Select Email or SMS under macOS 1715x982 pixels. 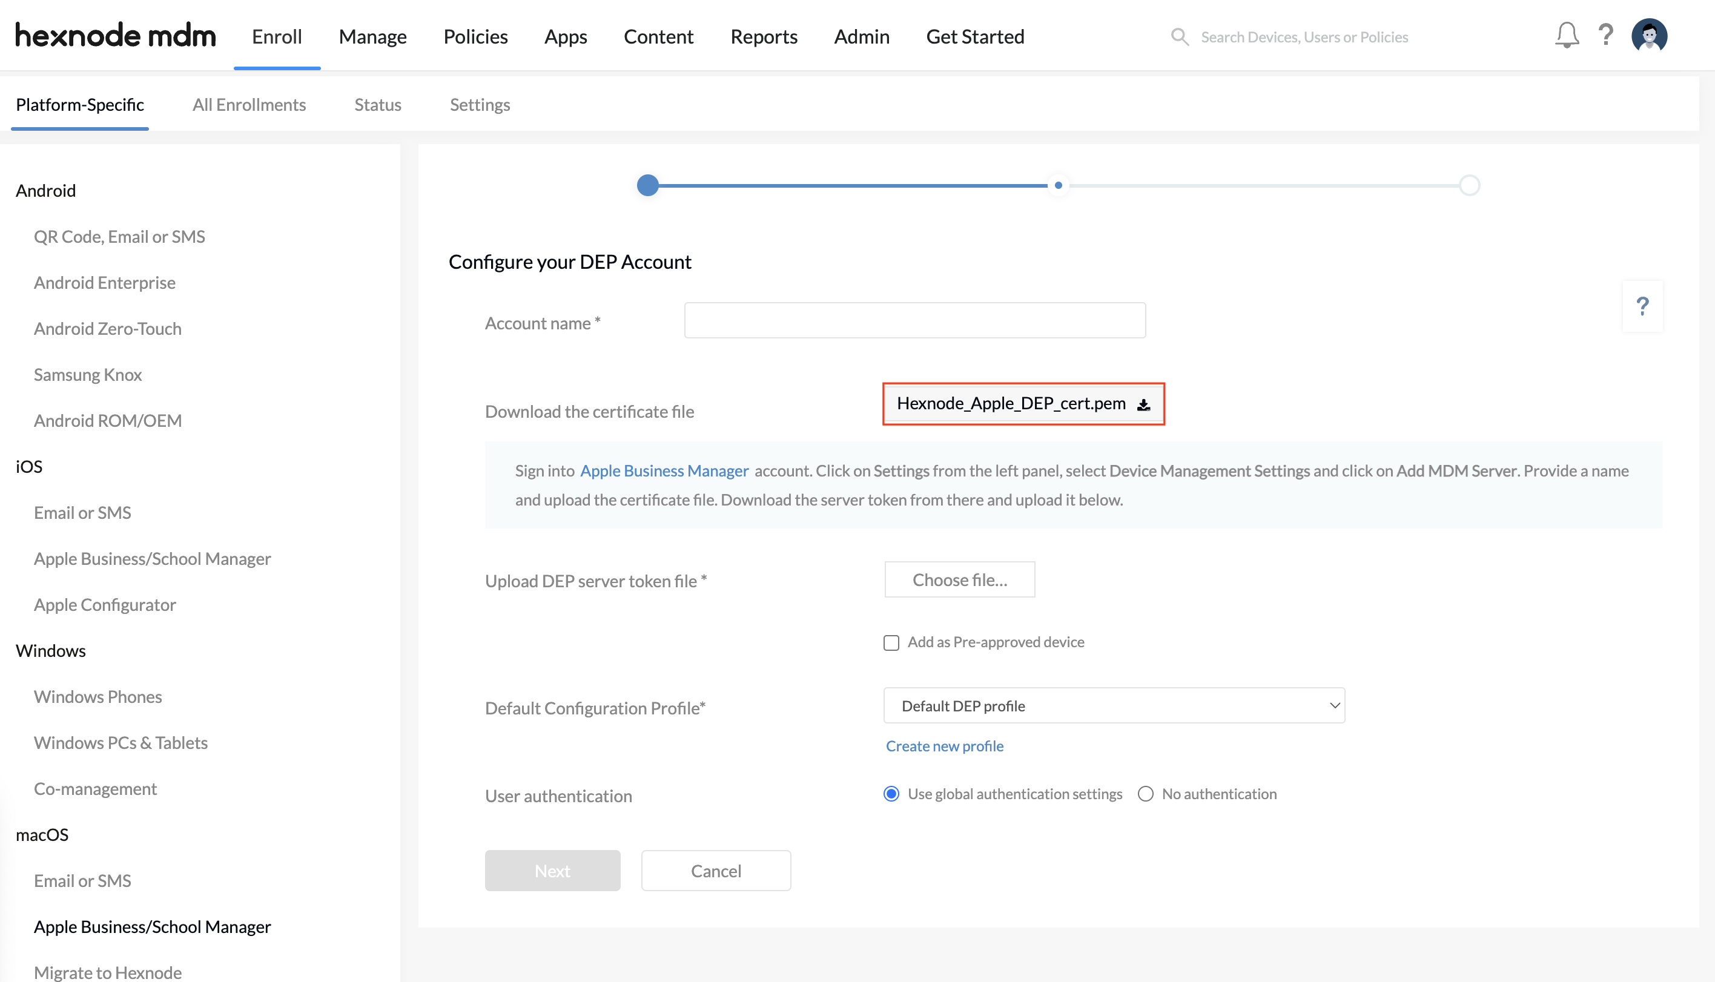[82, 881]
